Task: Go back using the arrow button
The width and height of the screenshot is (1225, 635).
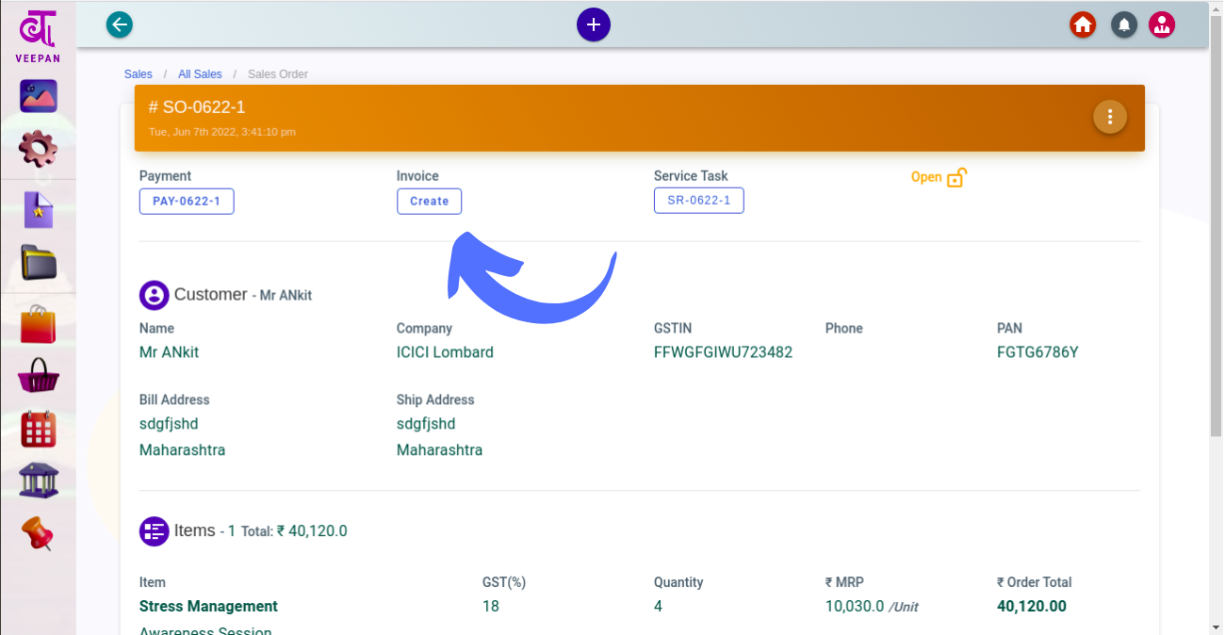Action: click(120, 24)
